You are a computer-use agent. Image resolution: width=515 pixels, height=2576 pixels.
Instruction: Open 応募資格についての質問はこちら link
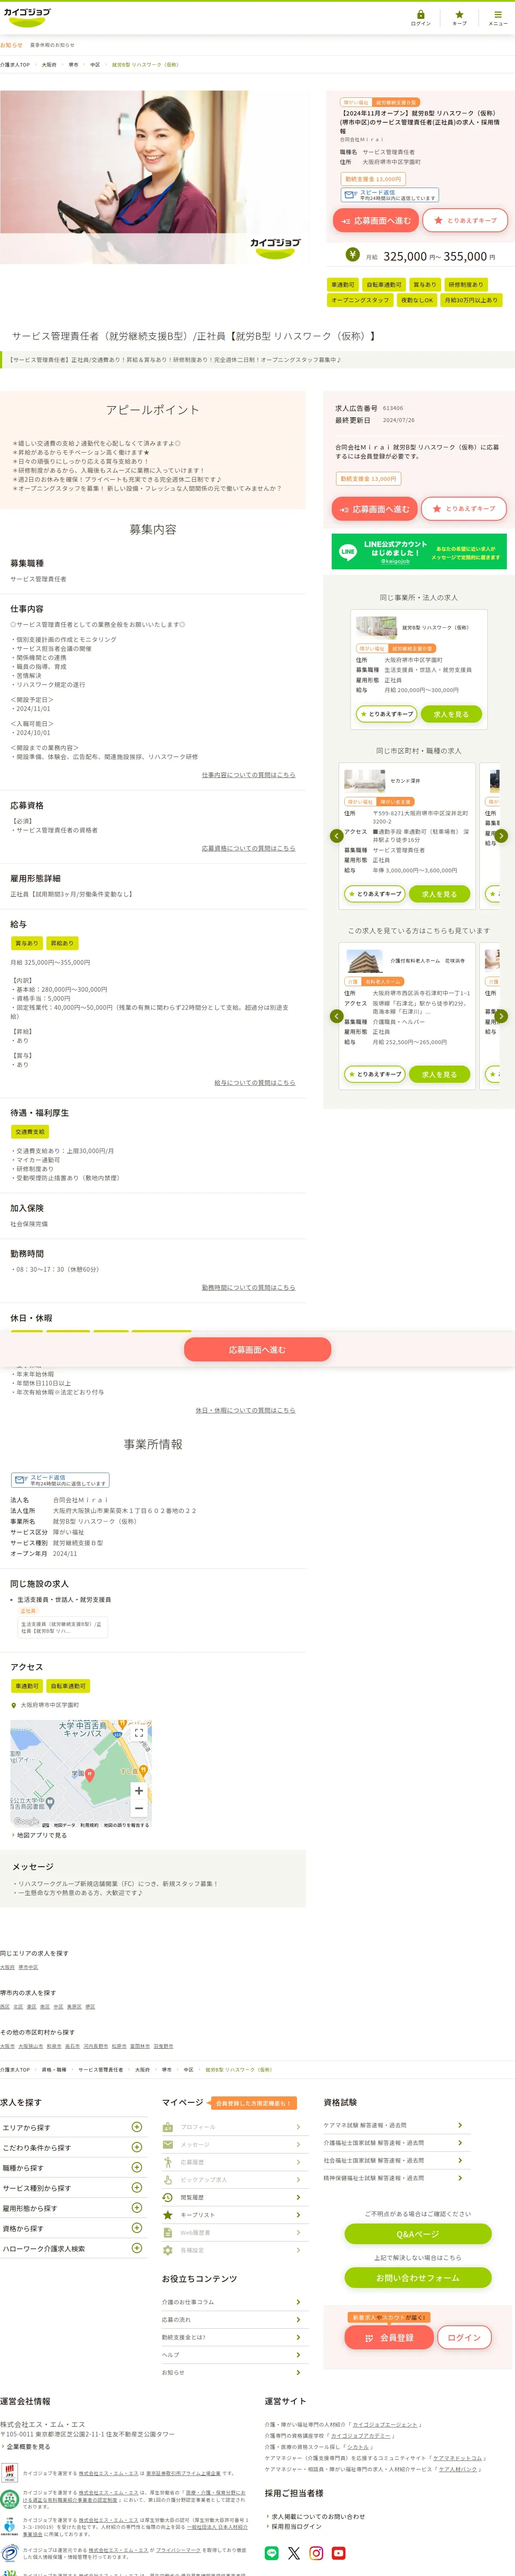[248, 848]
